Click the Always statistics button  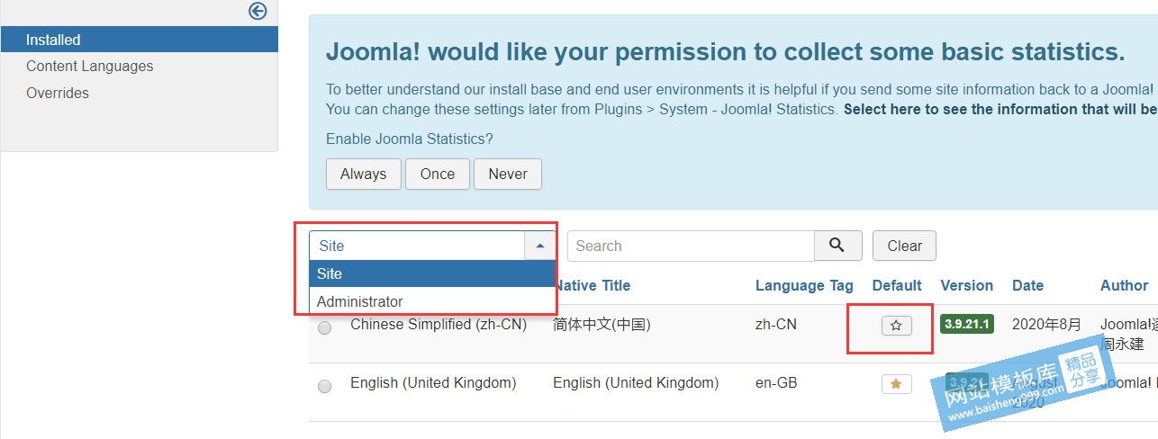[x=364, y=174]
